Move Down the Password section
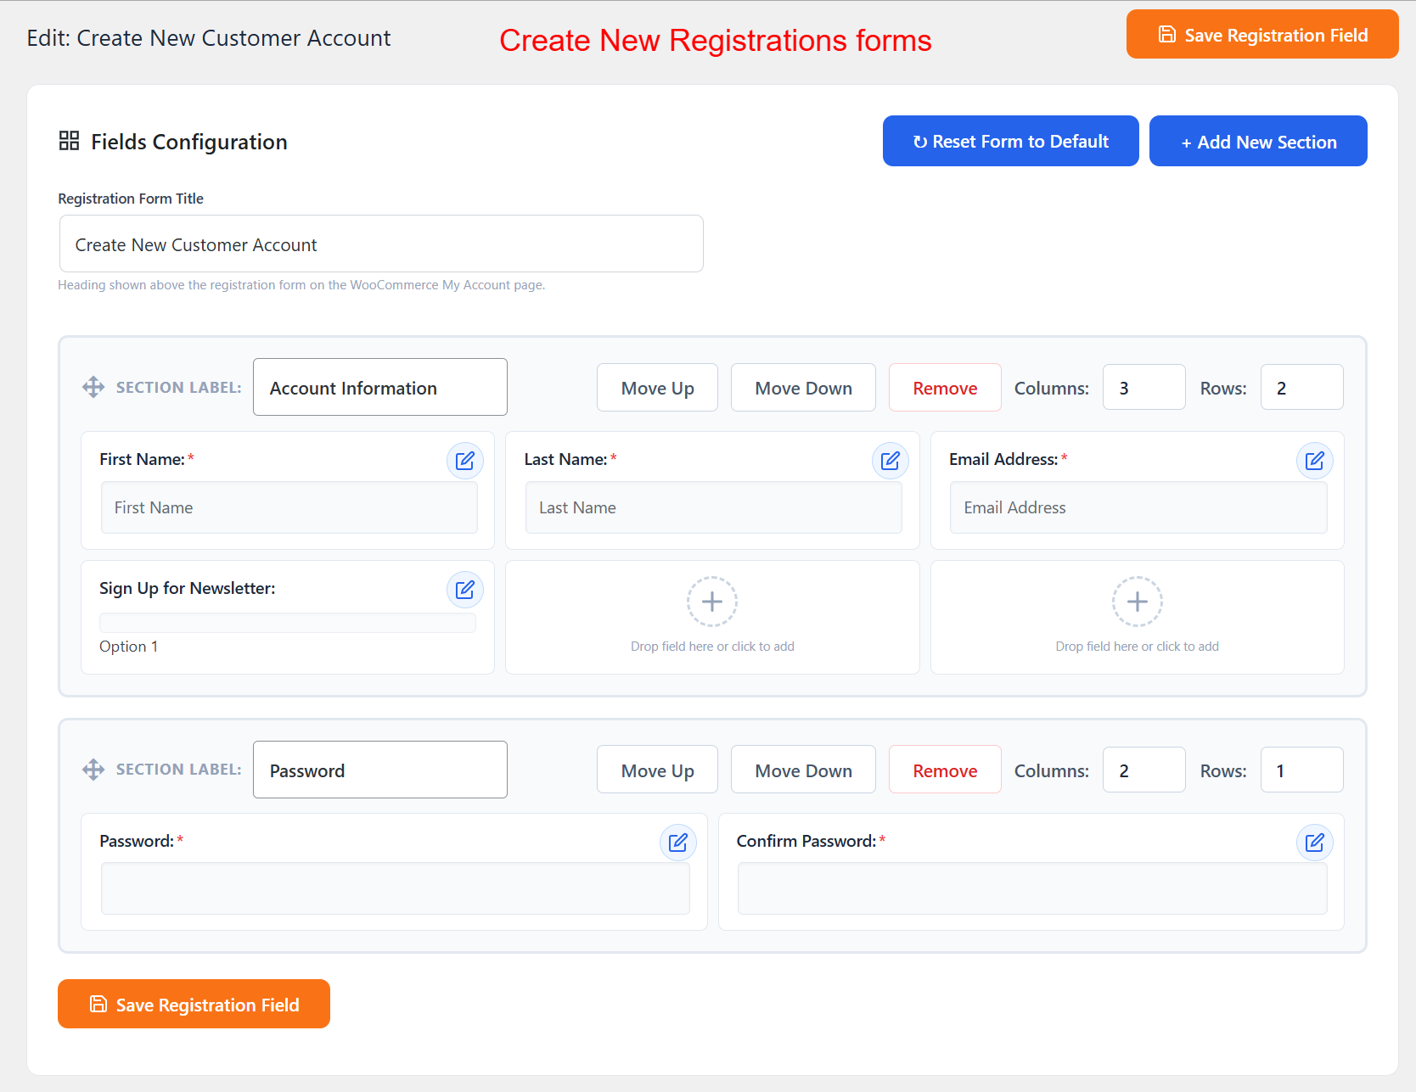 803,770
